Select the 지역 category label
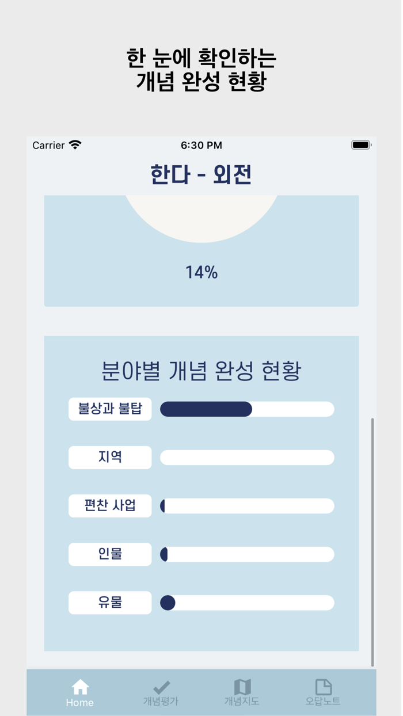This screenshot has width=403, height=716. tap(109, 457)
